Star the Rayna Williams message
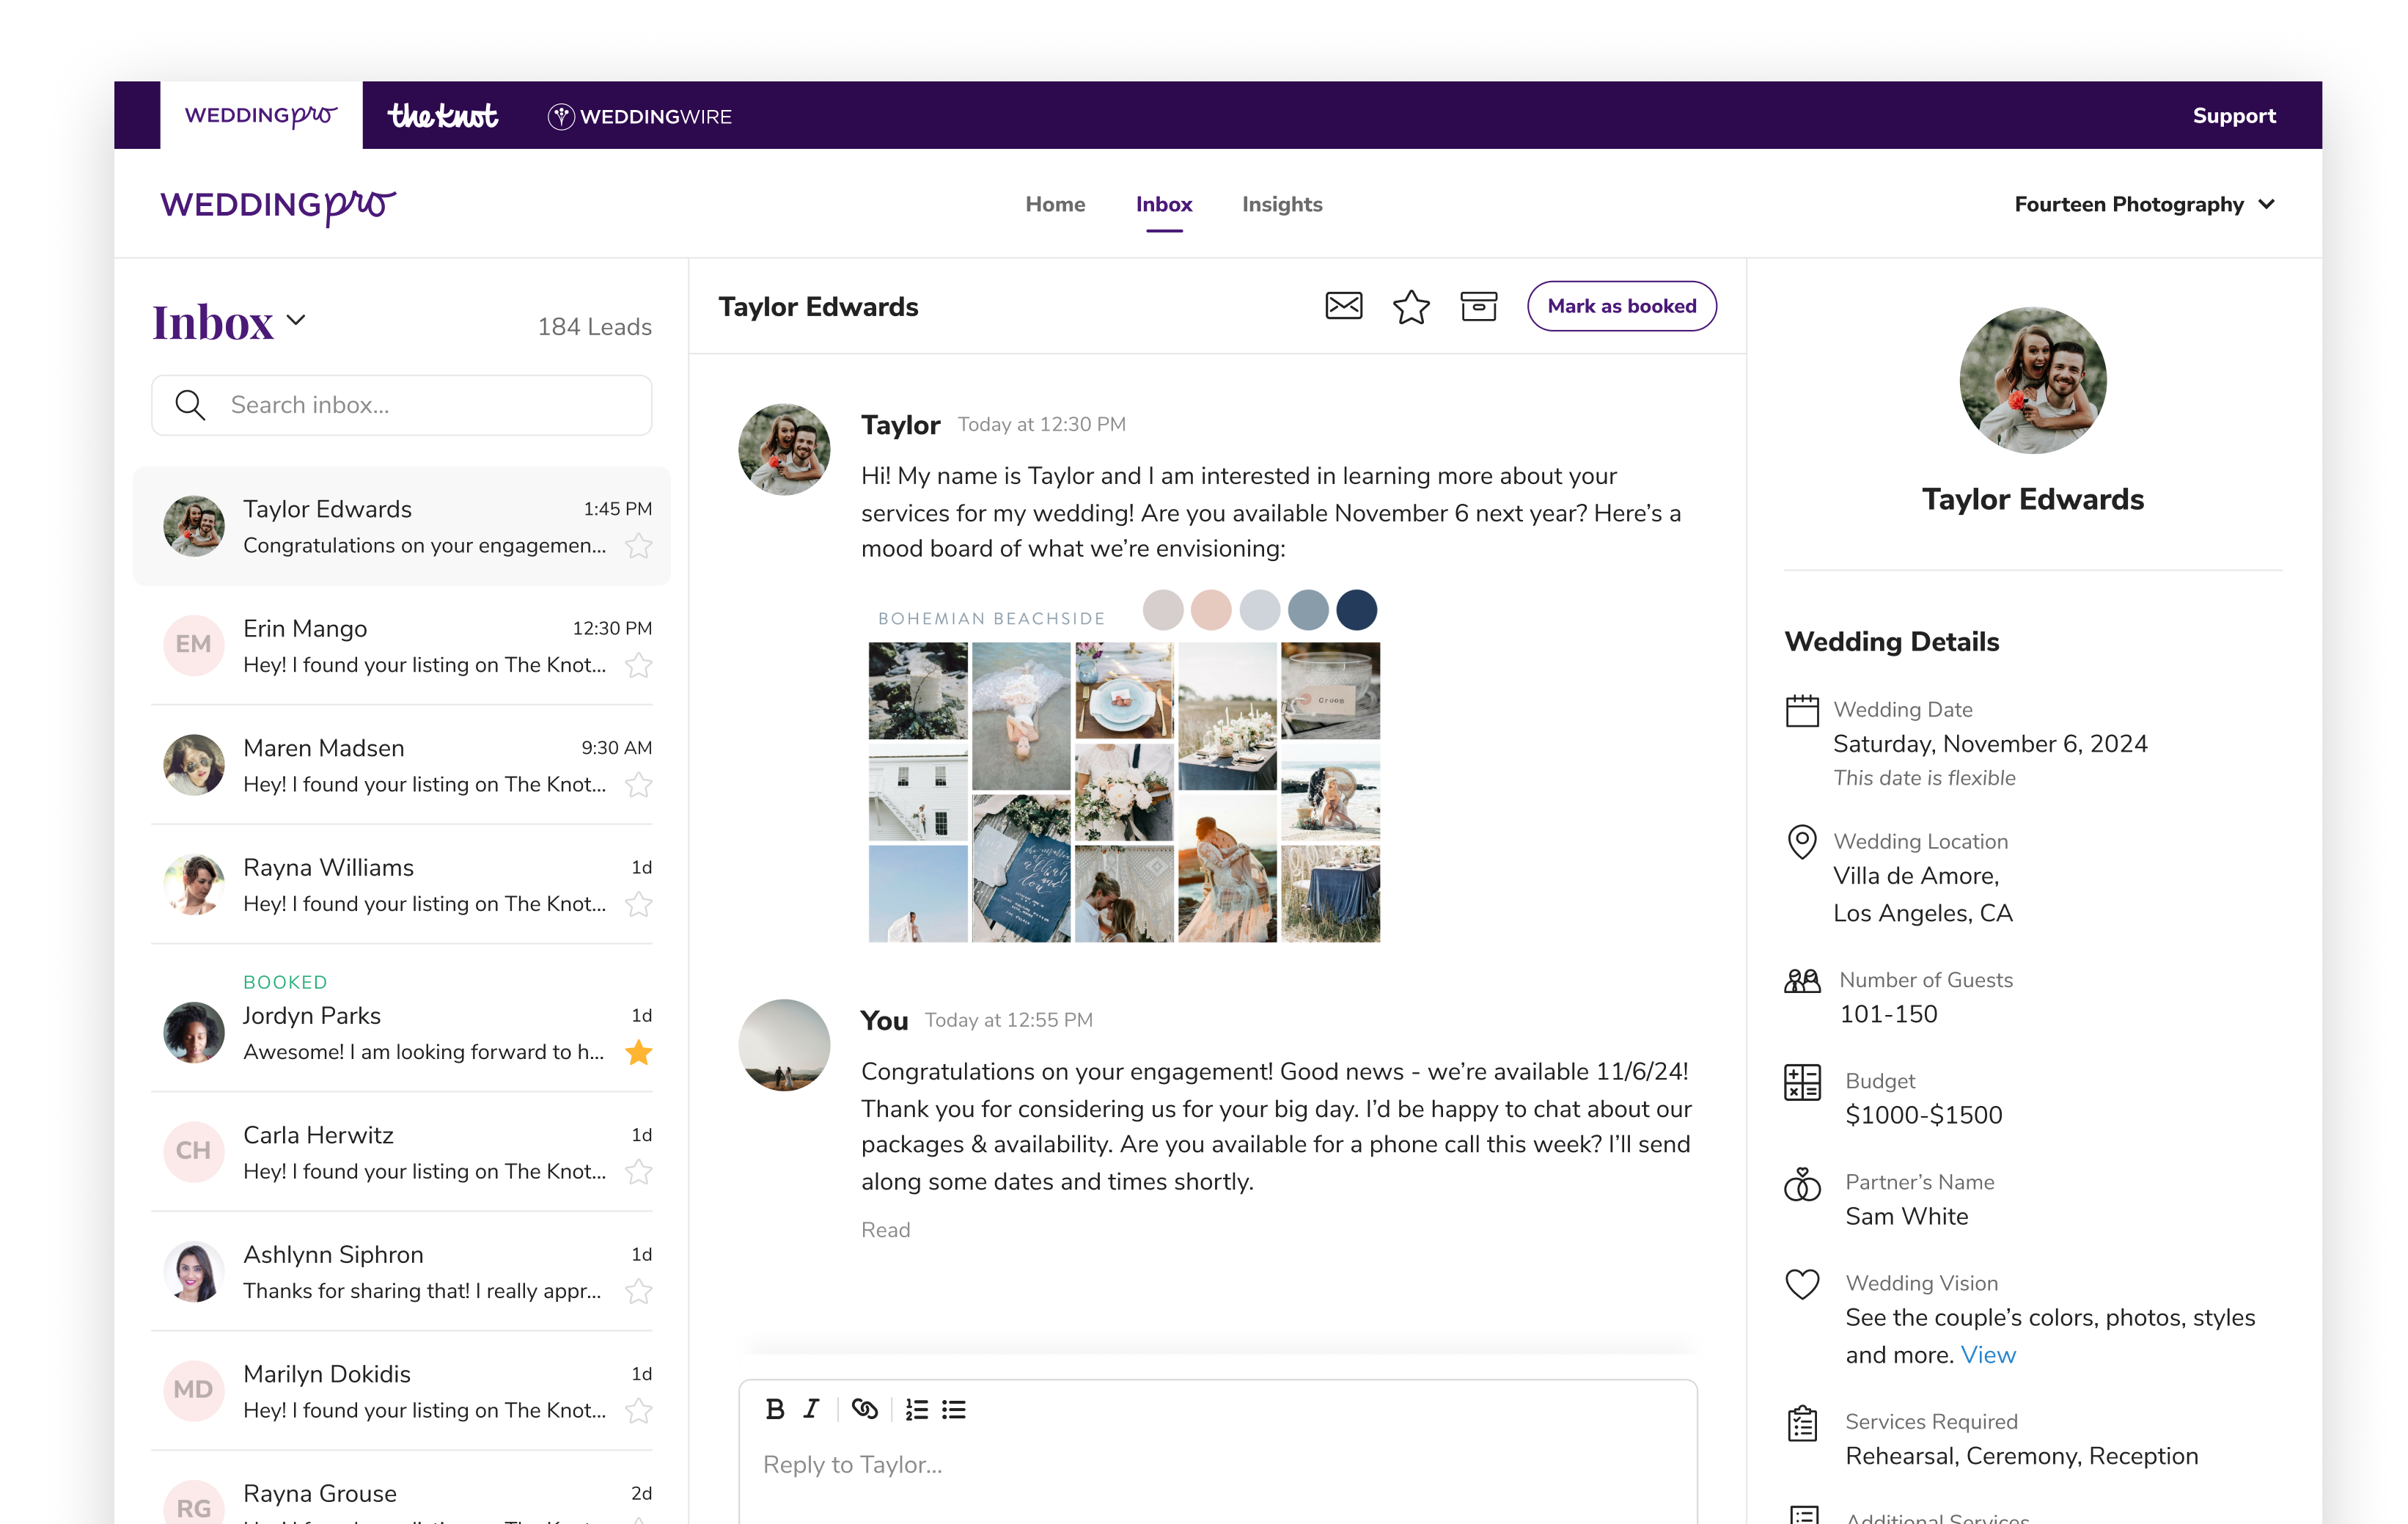This screenshot has width=2408, height=1524. pyautogui.click(x=639, y=904)
